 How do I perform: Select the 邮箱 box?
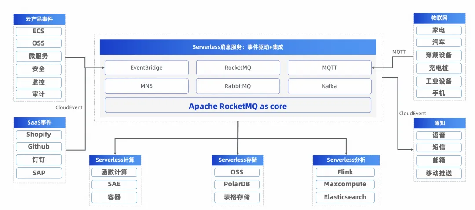[438, 160]
